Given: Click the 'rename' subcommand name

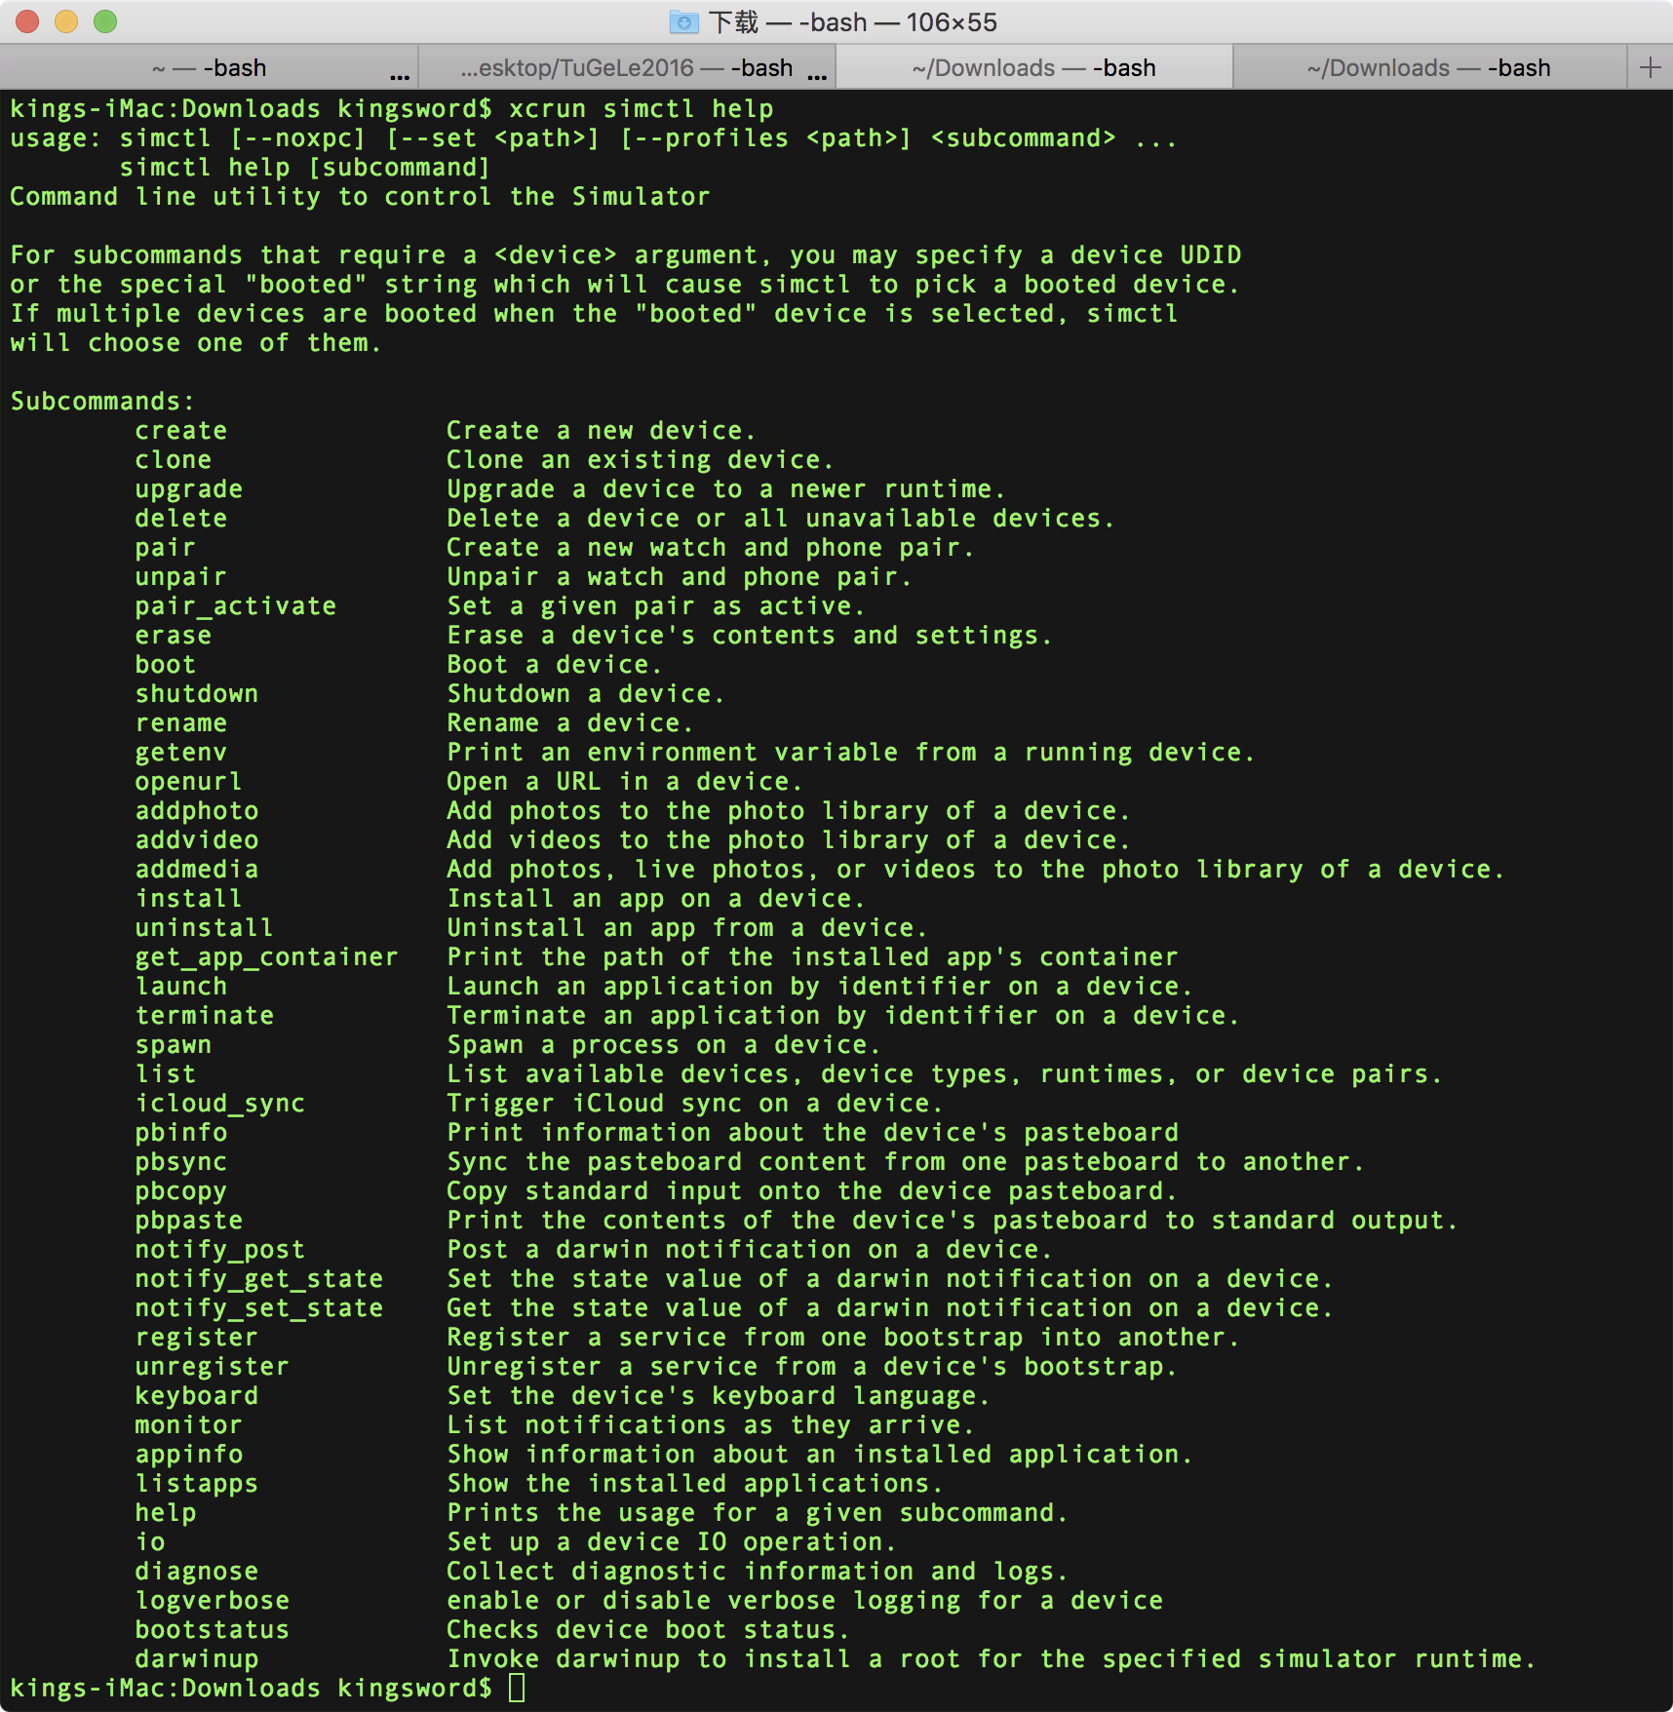Looking at the screenshot, I should pos(181,722).
